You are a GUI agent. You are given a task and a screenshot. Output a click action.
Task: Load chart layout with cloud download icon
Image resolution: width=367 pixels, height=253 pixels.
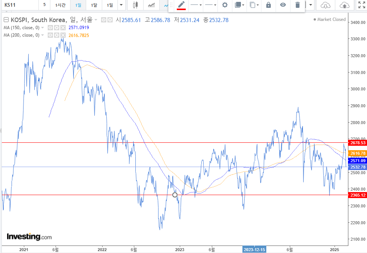[325, 5]
